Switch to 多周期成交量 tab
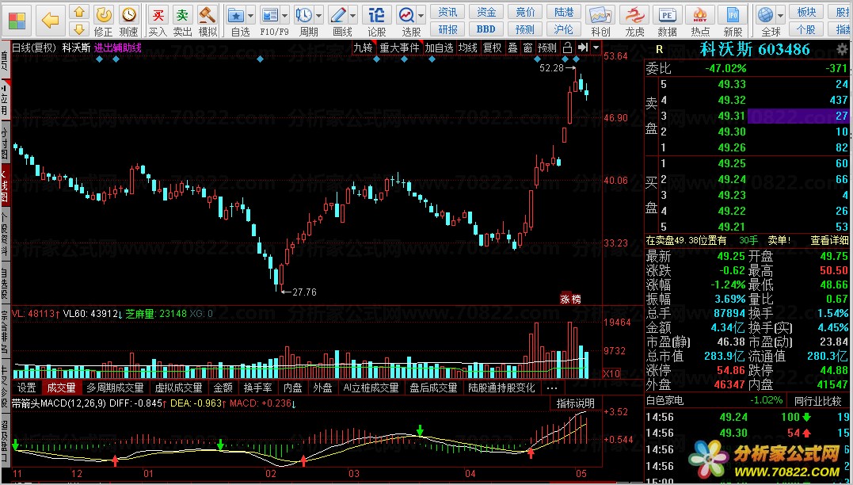Screen dimensions: 853x485 pyautogui.click(x=115, y=388)
